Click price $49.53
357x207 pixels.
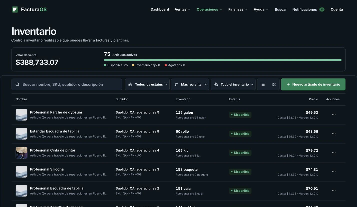click(x=312, y=112)
